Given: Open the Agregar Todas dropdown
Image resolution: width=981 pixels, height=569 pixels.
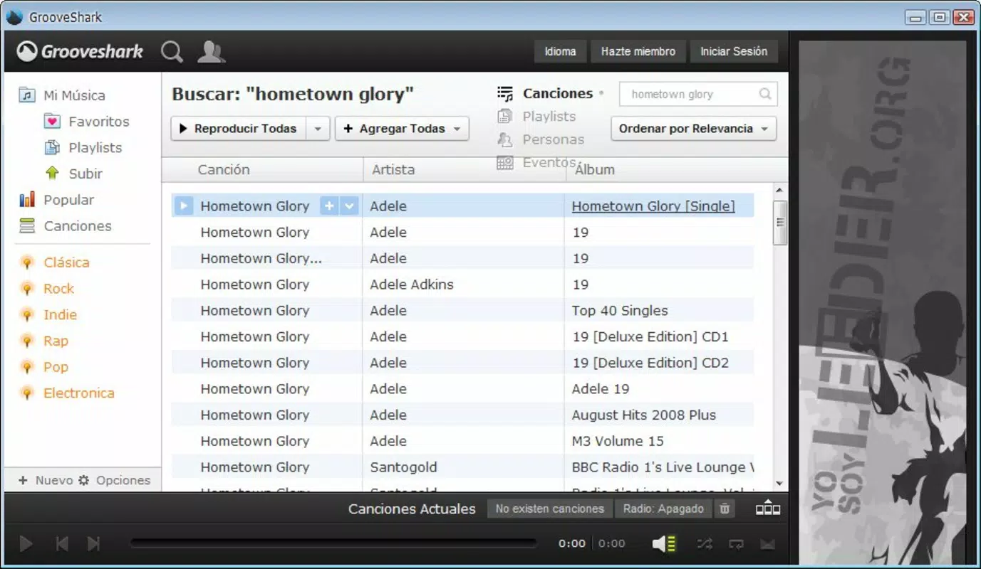Looking at the screenshot, I should pos(402,129).
